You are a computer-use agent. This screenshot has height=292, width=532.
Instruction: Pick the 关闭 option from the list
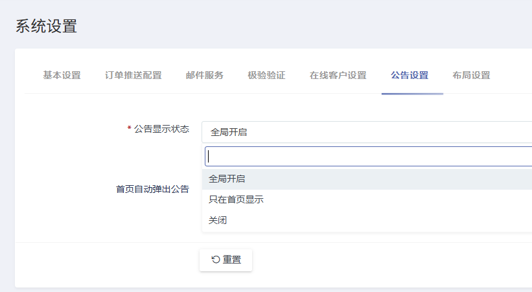tap(218, 220)
